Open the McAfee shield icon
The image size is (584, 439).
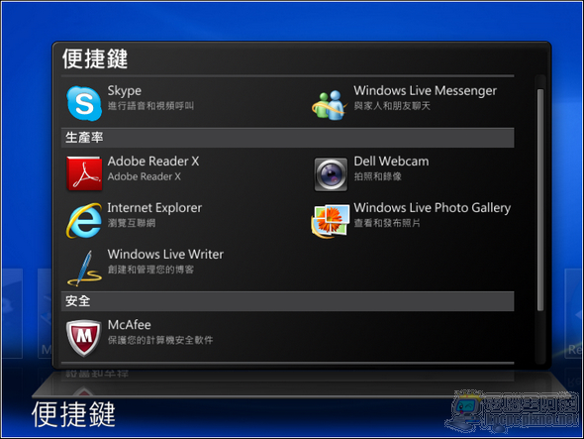click(x=84, y=338)
